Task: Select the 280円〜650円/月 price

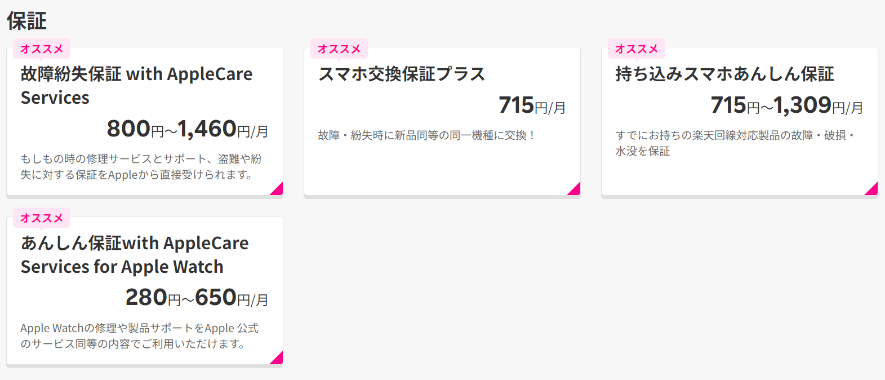Action: pyautogui.click(x=197, y=298)
